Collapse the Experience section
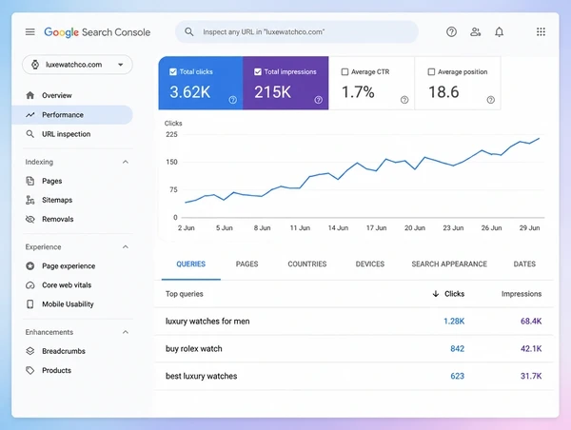The width and height of the screenshot is (571, 430). [x=126, y=247]
